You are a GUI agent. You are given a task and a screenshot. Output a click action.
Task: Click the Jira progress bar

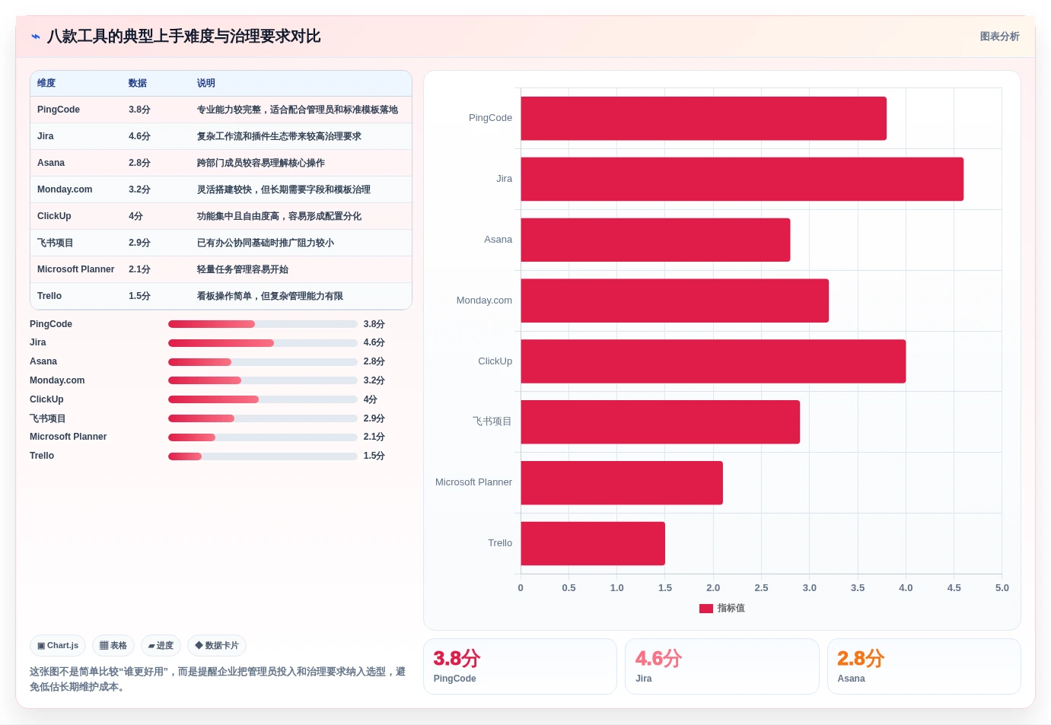[x=263, y=343]
